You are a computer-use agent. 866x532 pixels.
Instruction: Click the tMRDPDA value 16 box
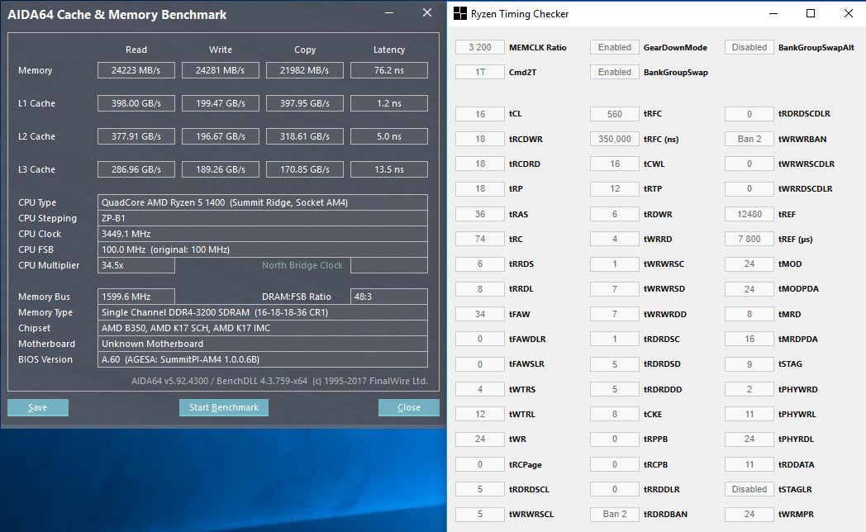click(x=749, y=339)
